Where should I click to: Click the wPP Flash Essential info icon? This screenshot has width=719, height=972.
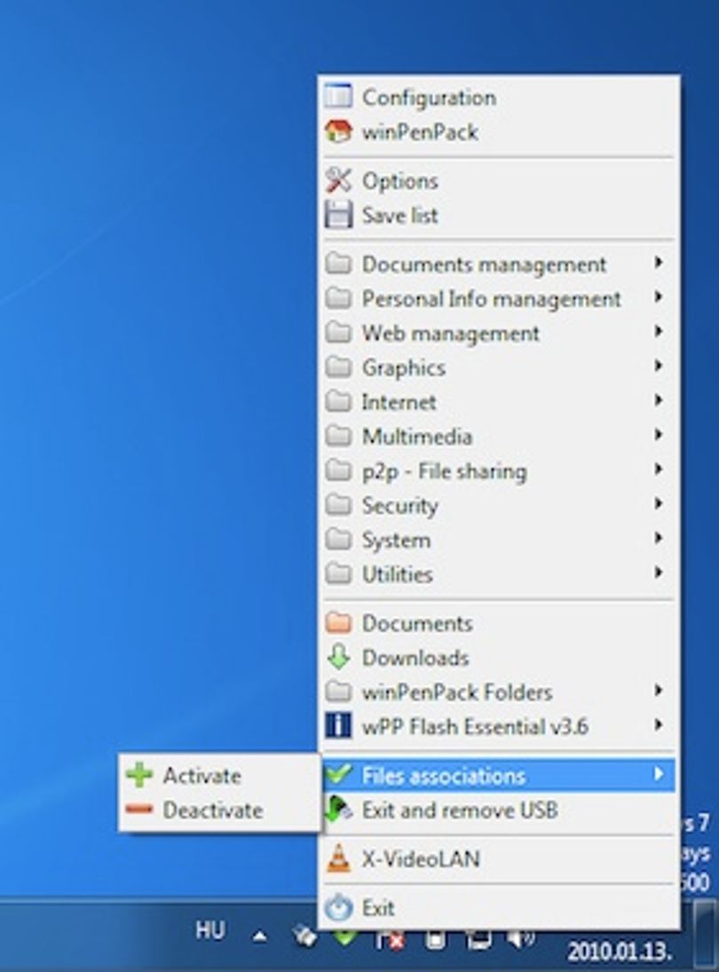(x=338, y=726)
